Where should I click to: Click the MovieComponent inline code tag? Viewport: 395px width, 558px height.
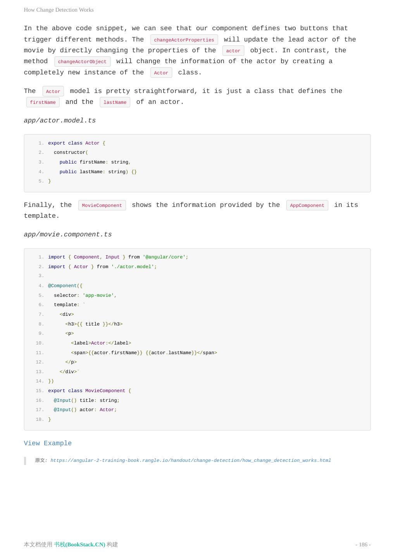point(102,205)
